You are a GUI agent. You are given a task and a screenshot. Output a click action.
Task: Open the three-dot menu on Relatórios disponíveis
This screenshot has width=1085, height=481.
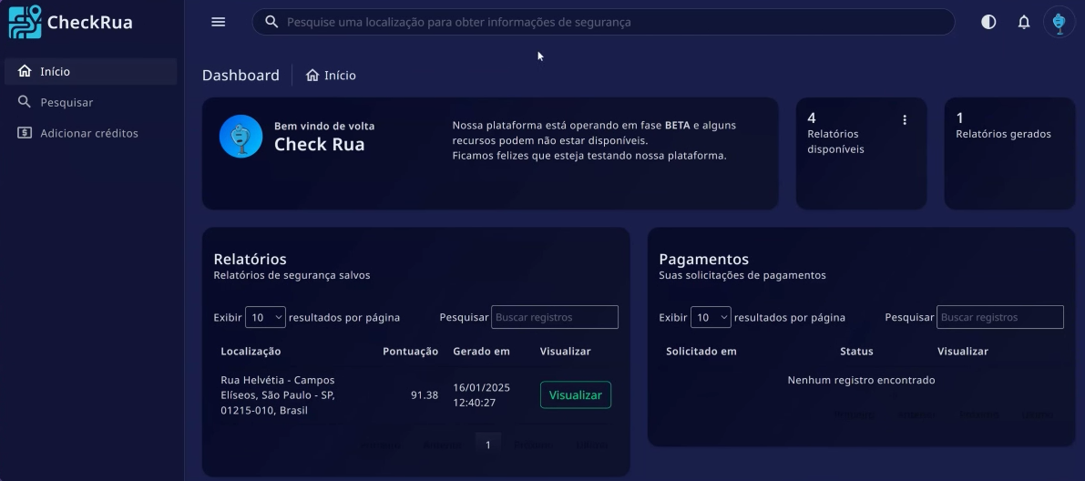(x=905, y=119)
